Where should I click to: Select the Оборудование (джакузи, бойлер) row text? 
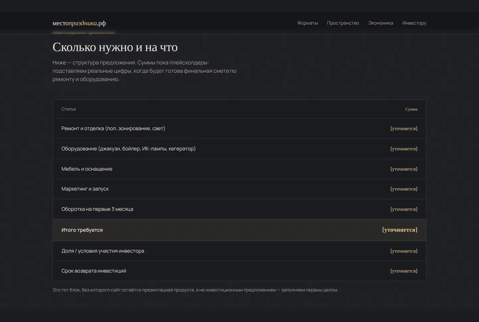pyautogui.click(x=128, y=149)
